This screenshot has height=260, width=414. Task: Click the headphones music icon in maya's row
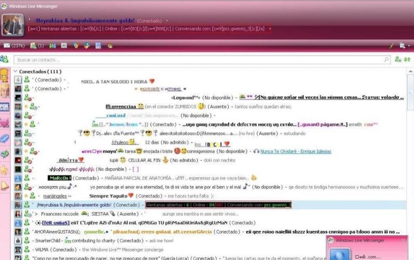256,151
